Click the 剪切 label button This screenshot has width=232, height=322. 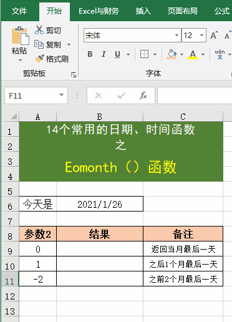pyautogui.click(x=54, y=31)
